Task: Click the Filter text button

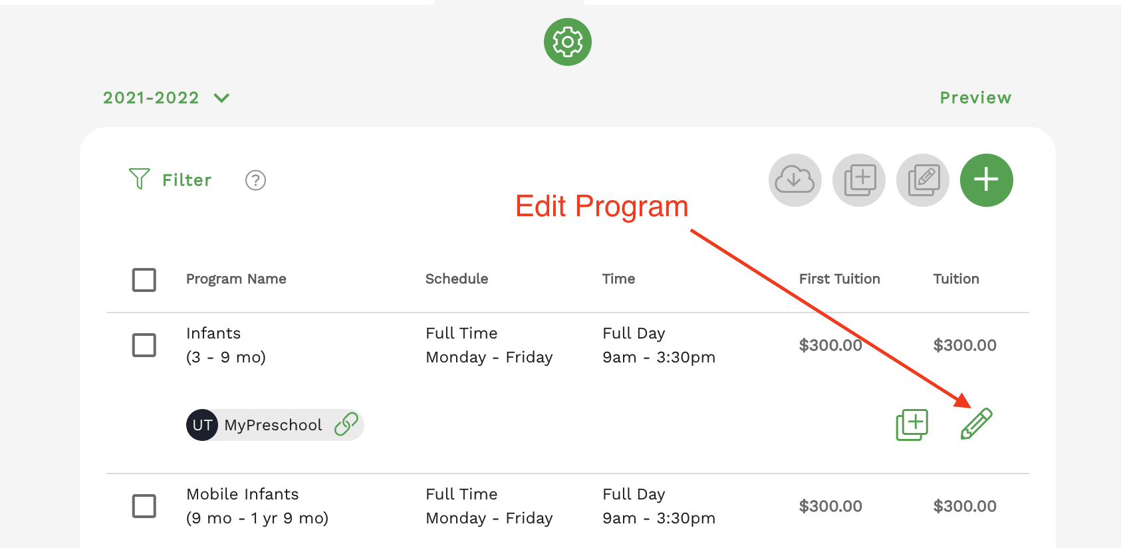Action: (x=187, y=180)
